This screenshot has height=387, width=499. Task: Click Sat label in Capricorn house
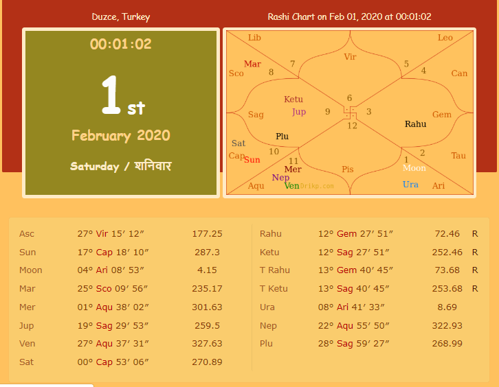coord(239,143)
